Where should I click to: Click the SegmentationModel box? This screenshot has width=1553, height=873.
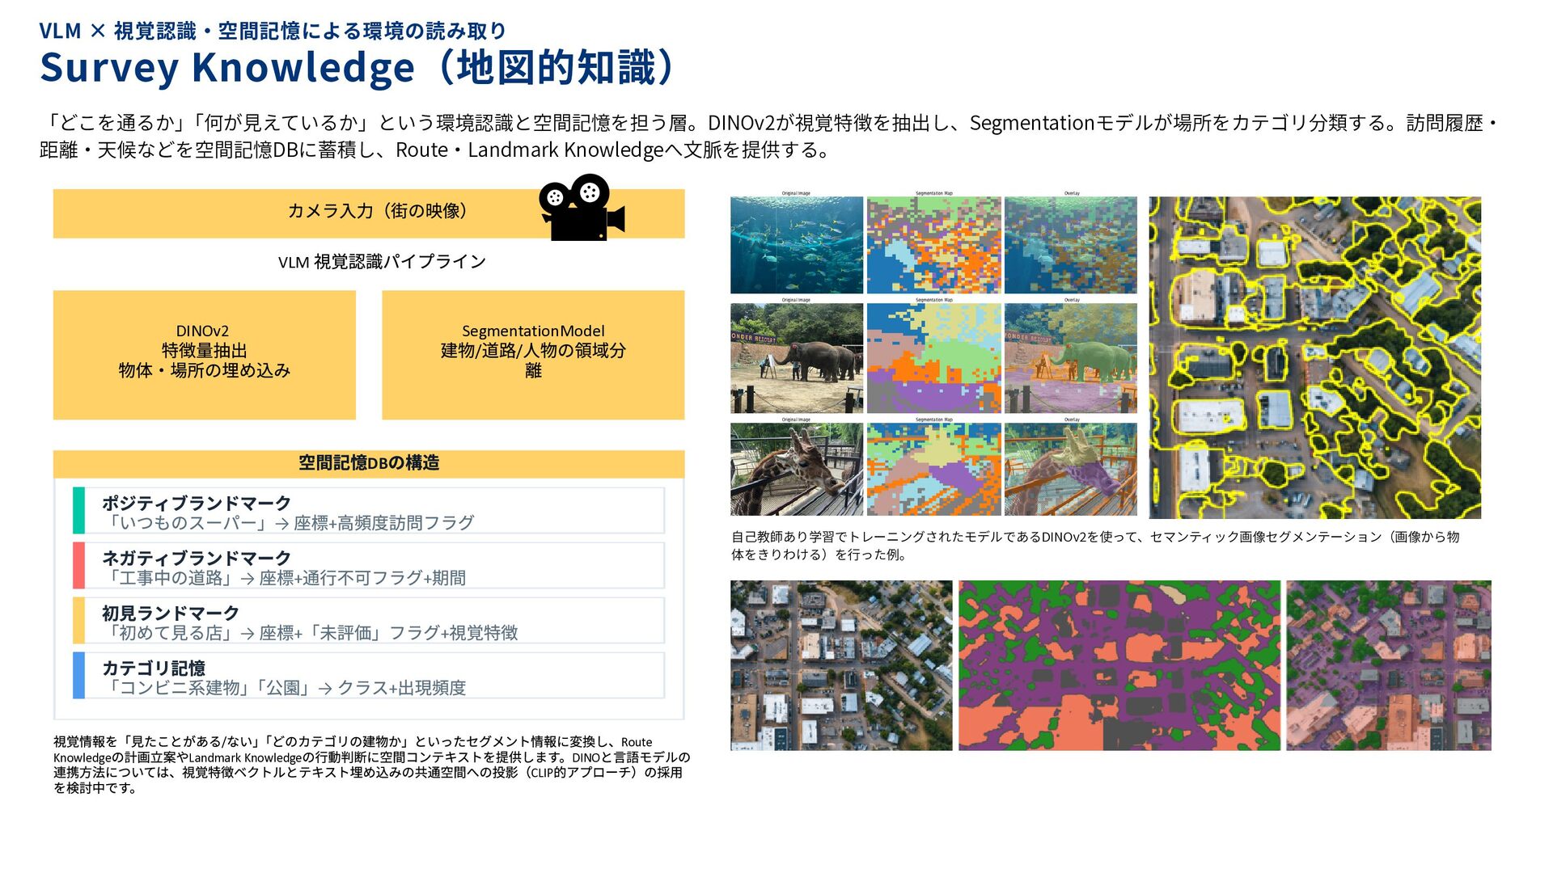532,354
